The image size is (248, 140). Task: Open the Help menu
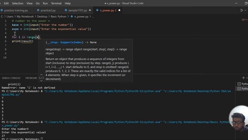pos(68,3)
